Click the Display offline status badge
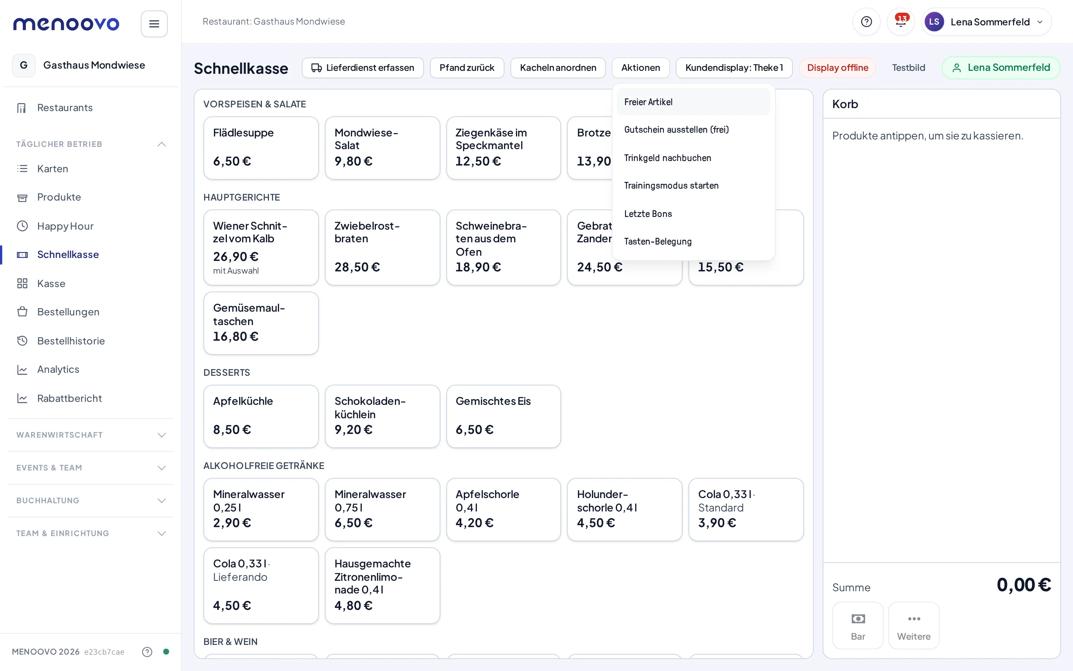 [837, 68]
